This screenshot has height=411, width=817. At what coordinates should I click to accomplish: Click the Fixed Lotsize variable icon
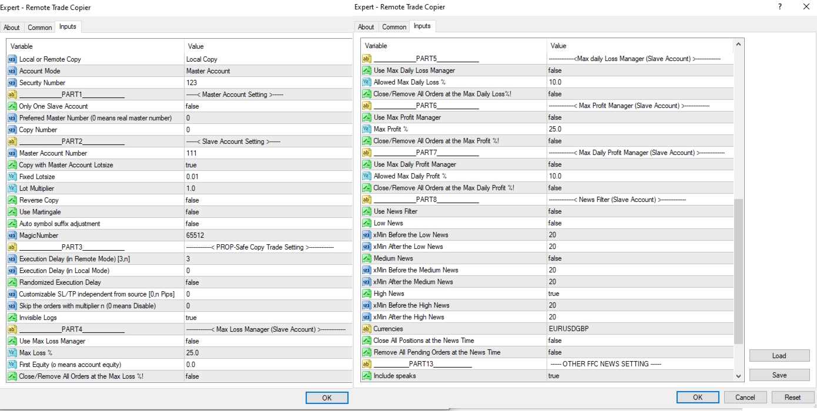12,177
